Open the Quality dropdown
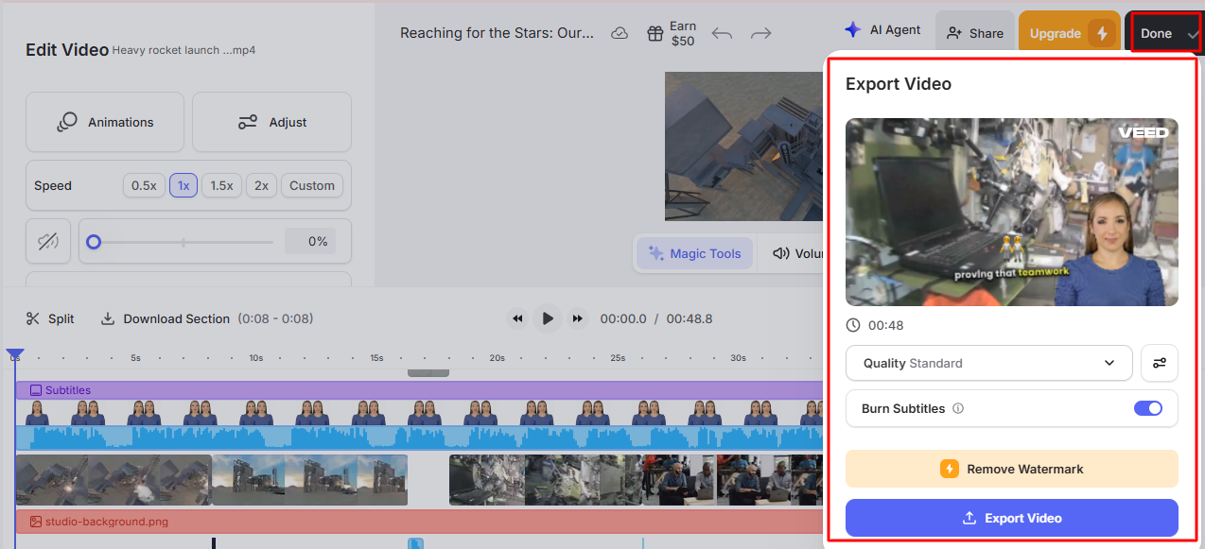 988,363
